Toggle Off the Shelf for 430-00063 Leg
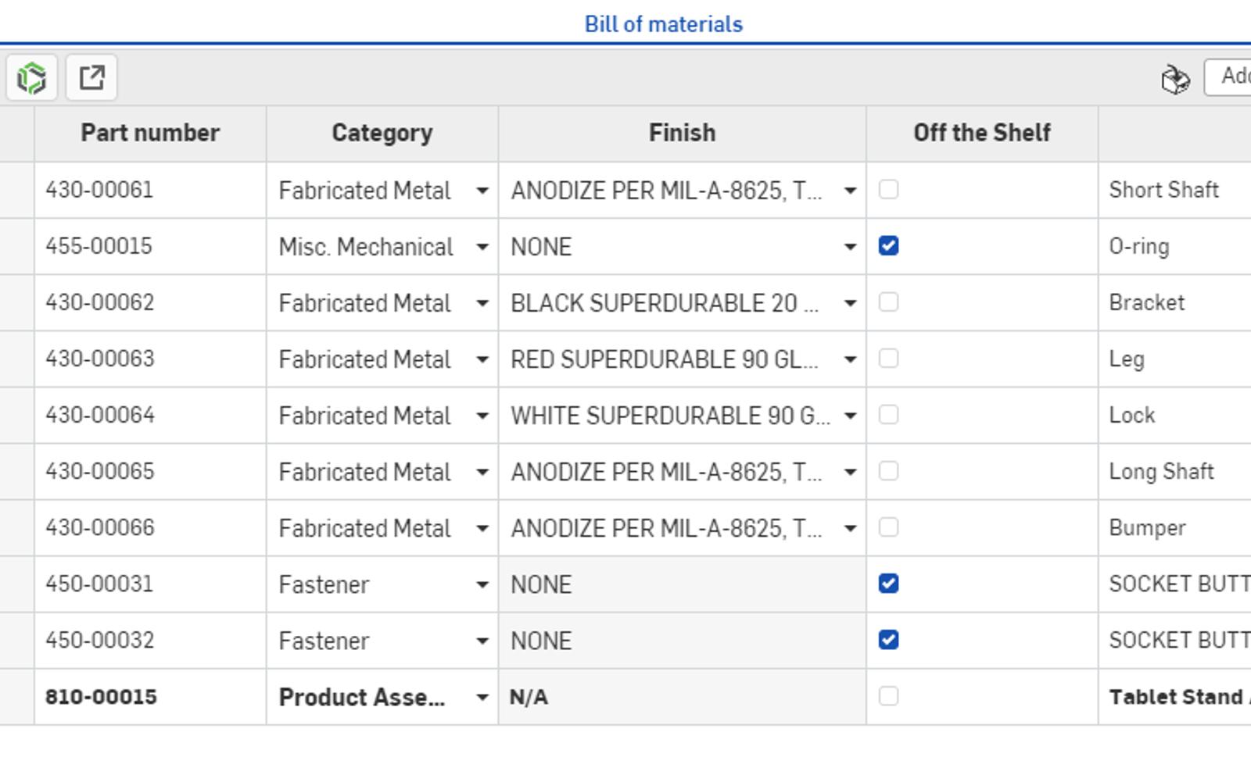Image resolution: width=1251 pixels, height=775 pixels. [889, 359]
